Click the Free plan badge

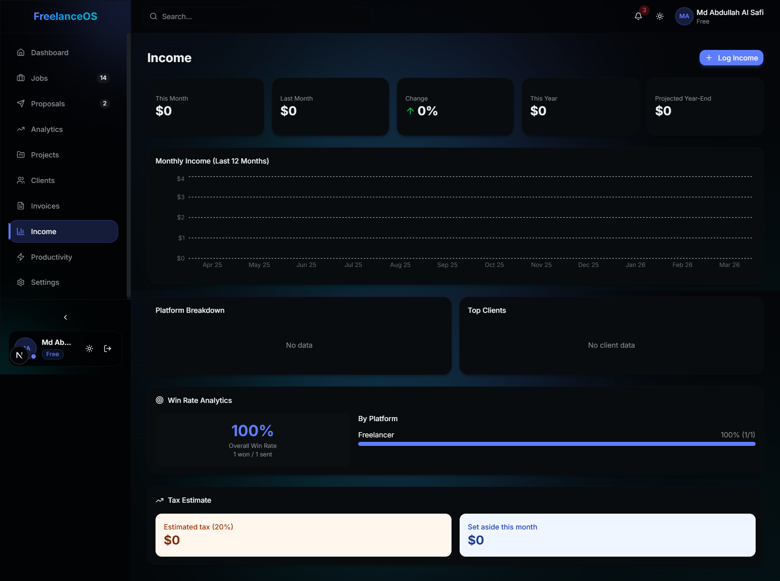tap(52, 354)
